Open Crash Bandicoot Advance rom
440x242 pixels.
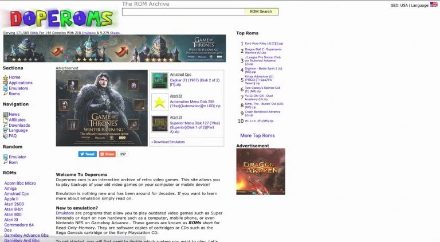(x=262, y=114)
